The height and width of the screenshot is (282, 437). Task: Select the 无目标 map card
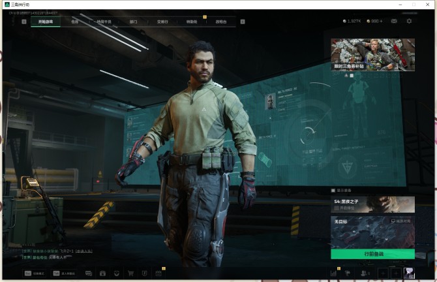[372, 232]
